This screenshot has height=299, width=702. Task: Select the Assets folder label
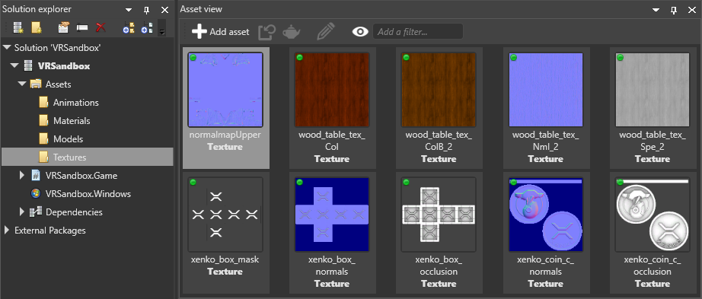[x=58, y=84]
